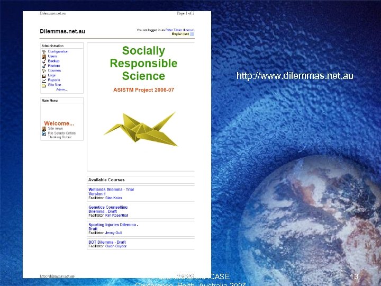This screenshot has width=381, height=286.
Task: Click the Site files folder icon
Action: [44, 85]
